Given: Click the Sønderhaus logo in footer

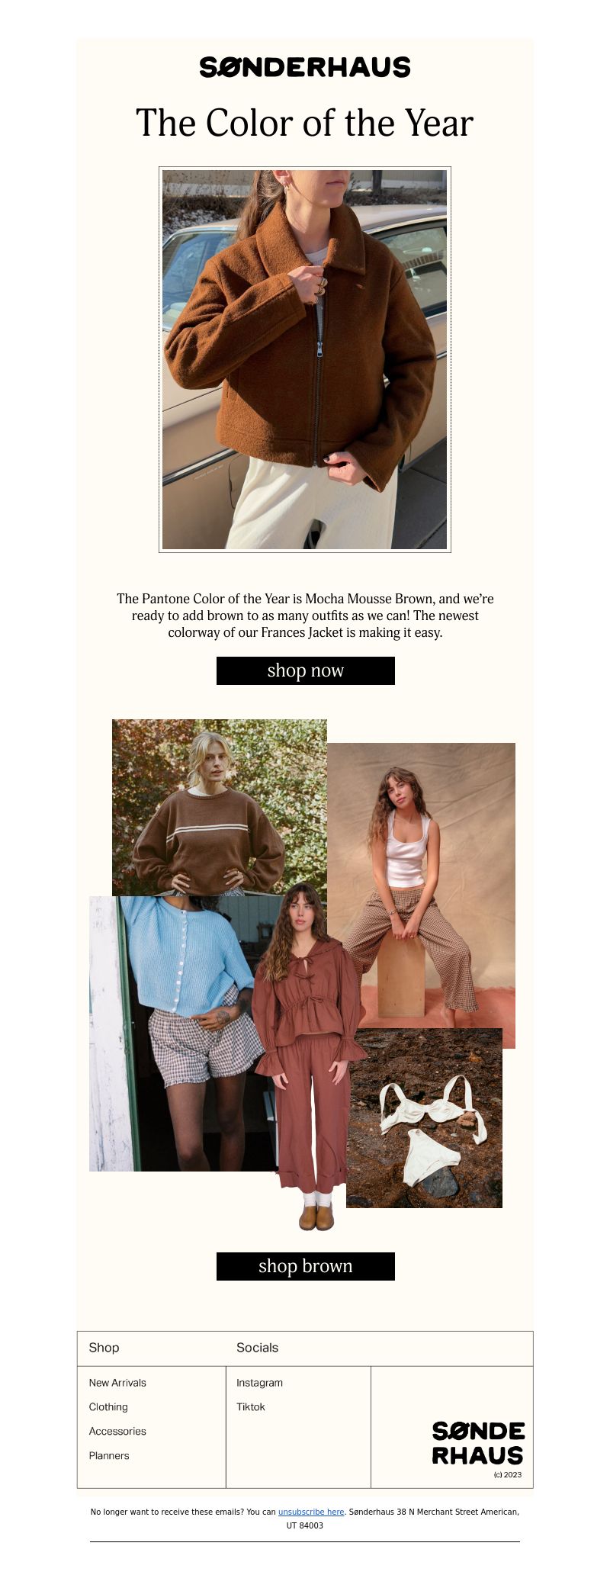Looking at the screenshot, I should coord(478,1442).
